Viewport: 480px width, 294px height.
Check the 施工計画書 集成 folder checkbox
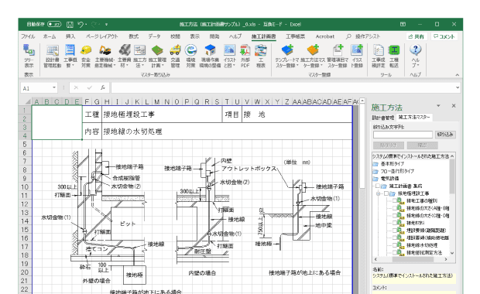tap(378, 186)
